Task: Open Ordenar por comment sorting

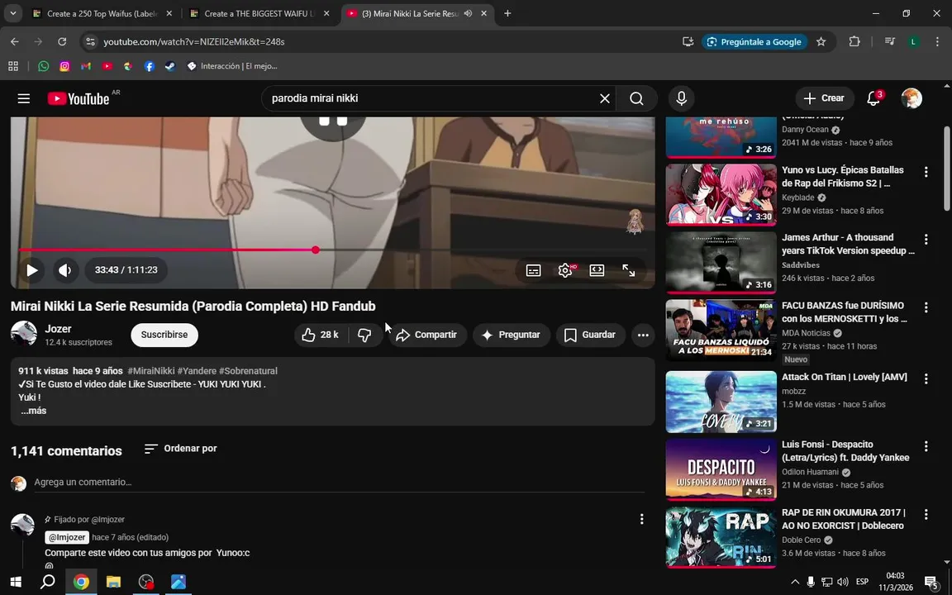Action: point(180,449)
